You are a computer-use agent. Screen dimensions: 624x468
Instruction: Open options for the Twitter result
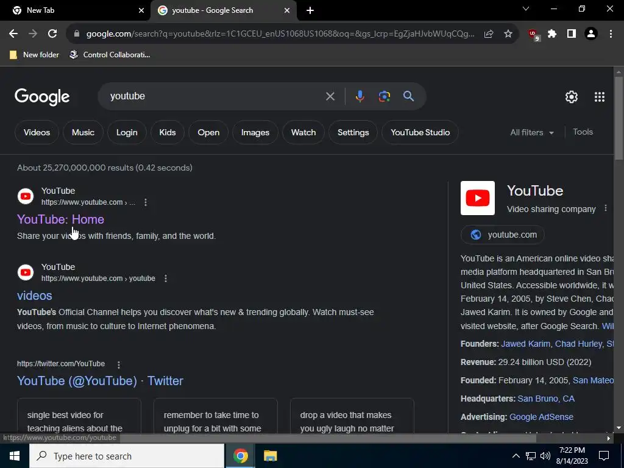[x=119, y=364]
